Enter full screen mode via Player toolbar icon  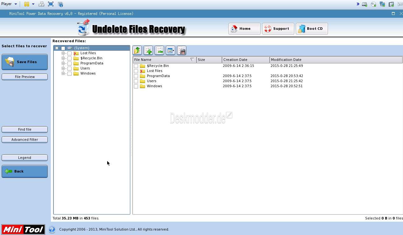(51, 4)
